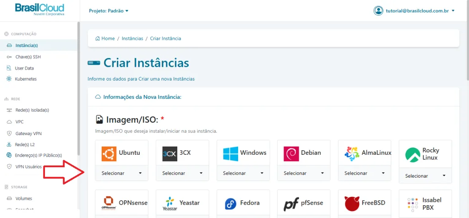
Task: Click the Criar Instância breadcrumb
Action: coord(165,38)
